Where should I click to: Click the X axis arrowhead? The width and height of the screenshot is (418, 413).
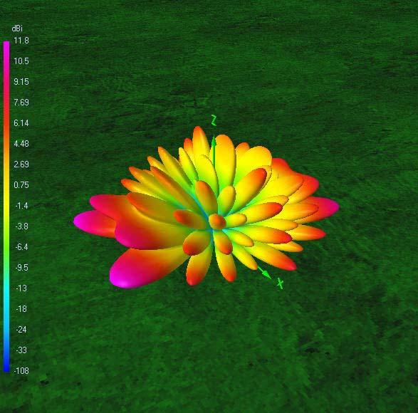(266, 274)
